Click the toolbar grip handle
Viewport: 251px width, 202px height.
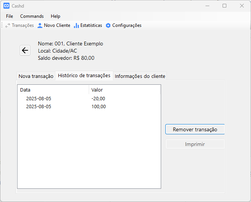[x=2, y=25]
